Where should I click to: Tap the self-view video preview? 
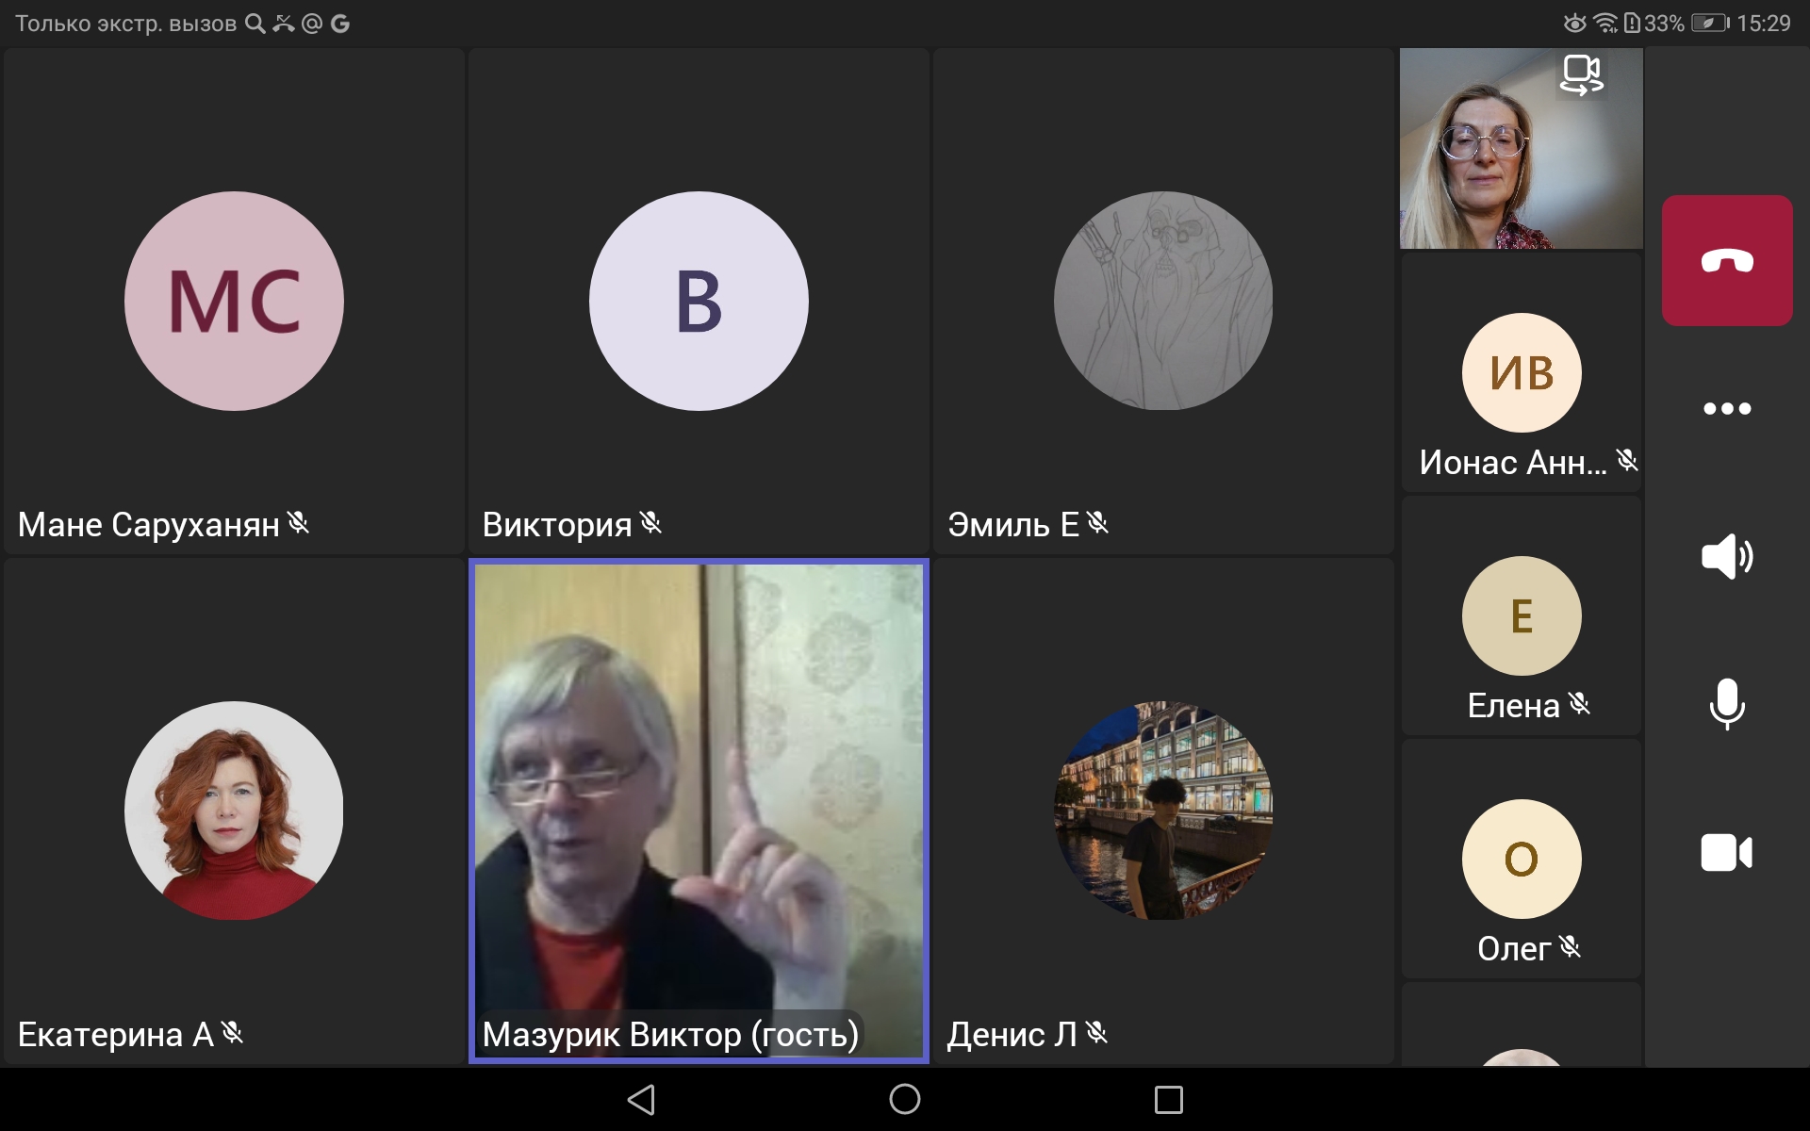pos(1489,160)
